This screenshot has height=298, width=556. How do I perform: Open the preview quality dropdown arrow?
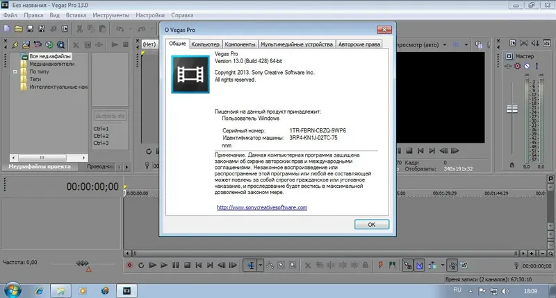[445, 44]
